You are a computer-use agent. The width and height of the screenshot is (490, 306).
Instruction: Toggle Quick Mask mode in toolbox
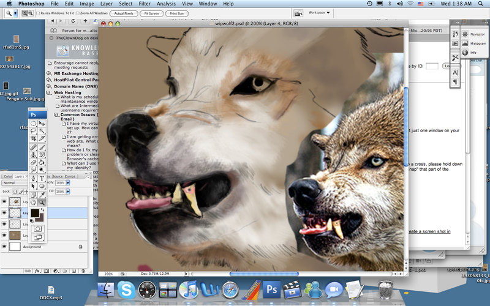[37, 229]
